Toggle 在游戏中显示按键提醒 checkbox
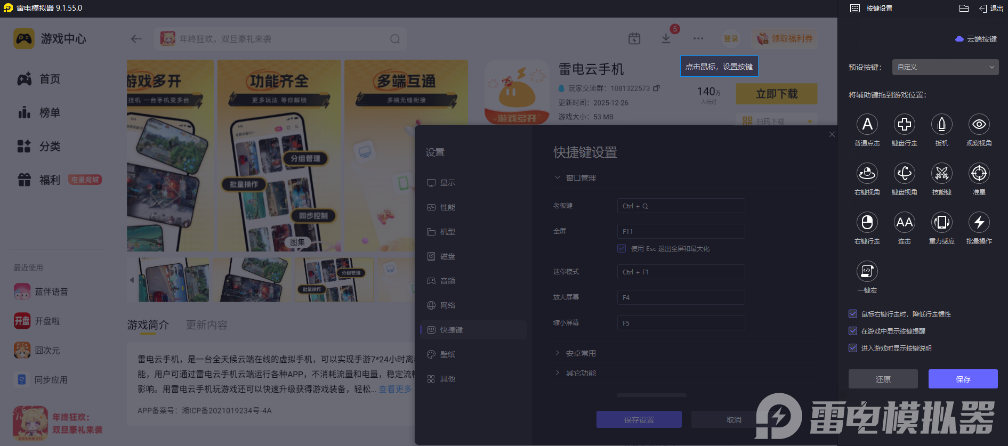 pyautogui.click(x=853, y=331)
